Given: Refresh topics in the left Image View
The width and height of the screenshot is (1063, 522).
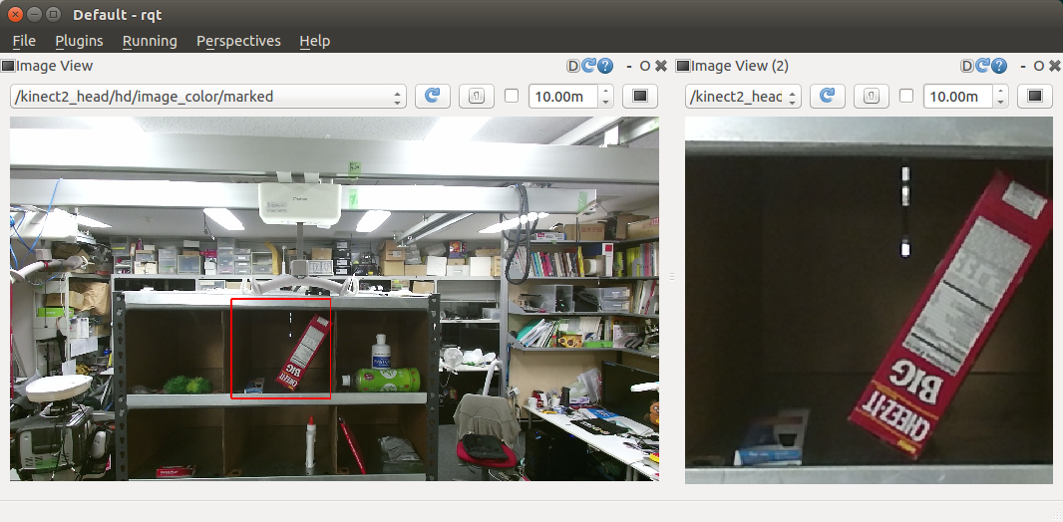Looking at the screenshot, I should click(x=433, y=97).
